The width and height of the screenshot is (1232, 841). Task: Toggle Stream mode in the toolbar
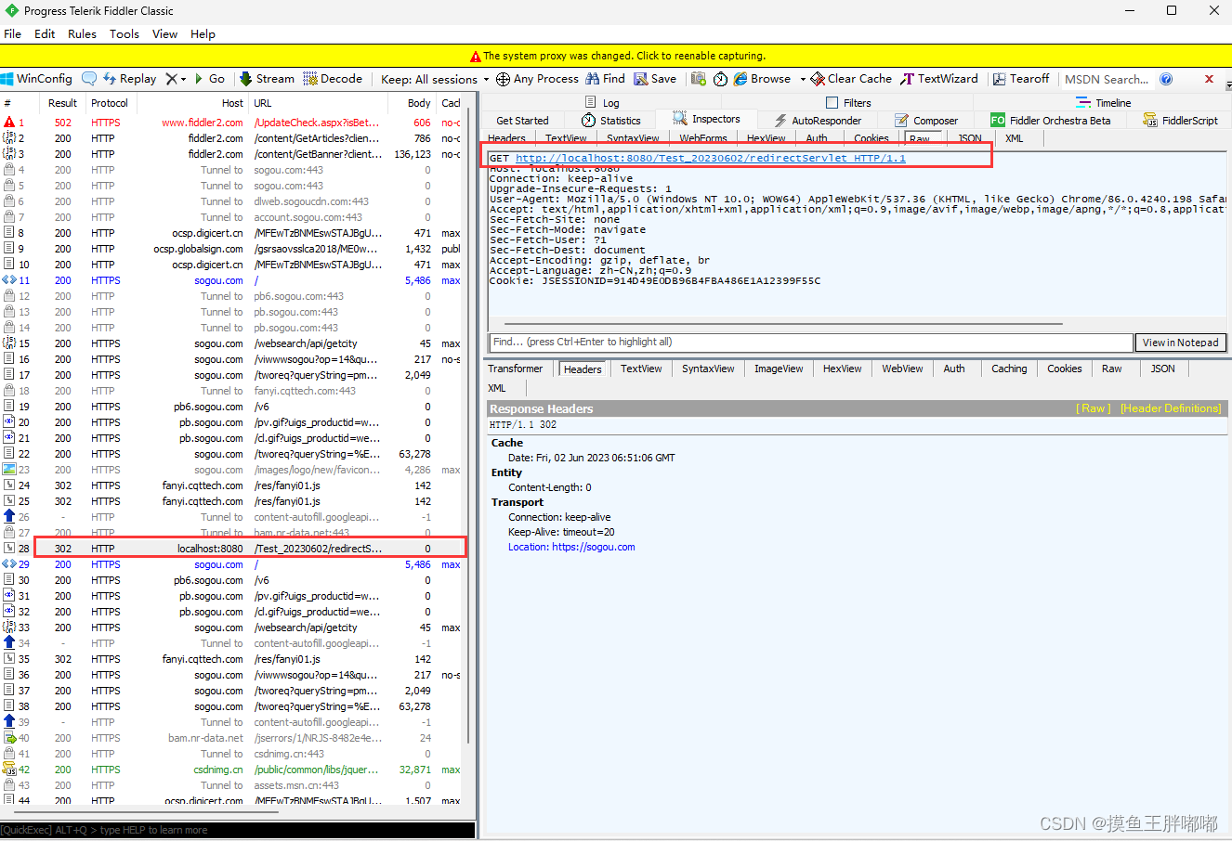[x=267, y=79]
